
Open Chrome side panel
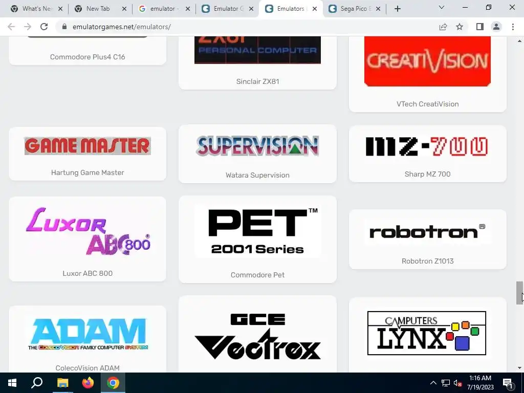480,27
